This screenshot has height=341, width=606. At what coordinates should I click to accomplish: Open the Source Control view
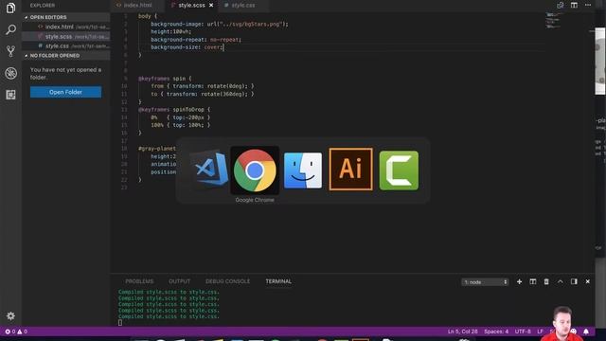(10, 51)
